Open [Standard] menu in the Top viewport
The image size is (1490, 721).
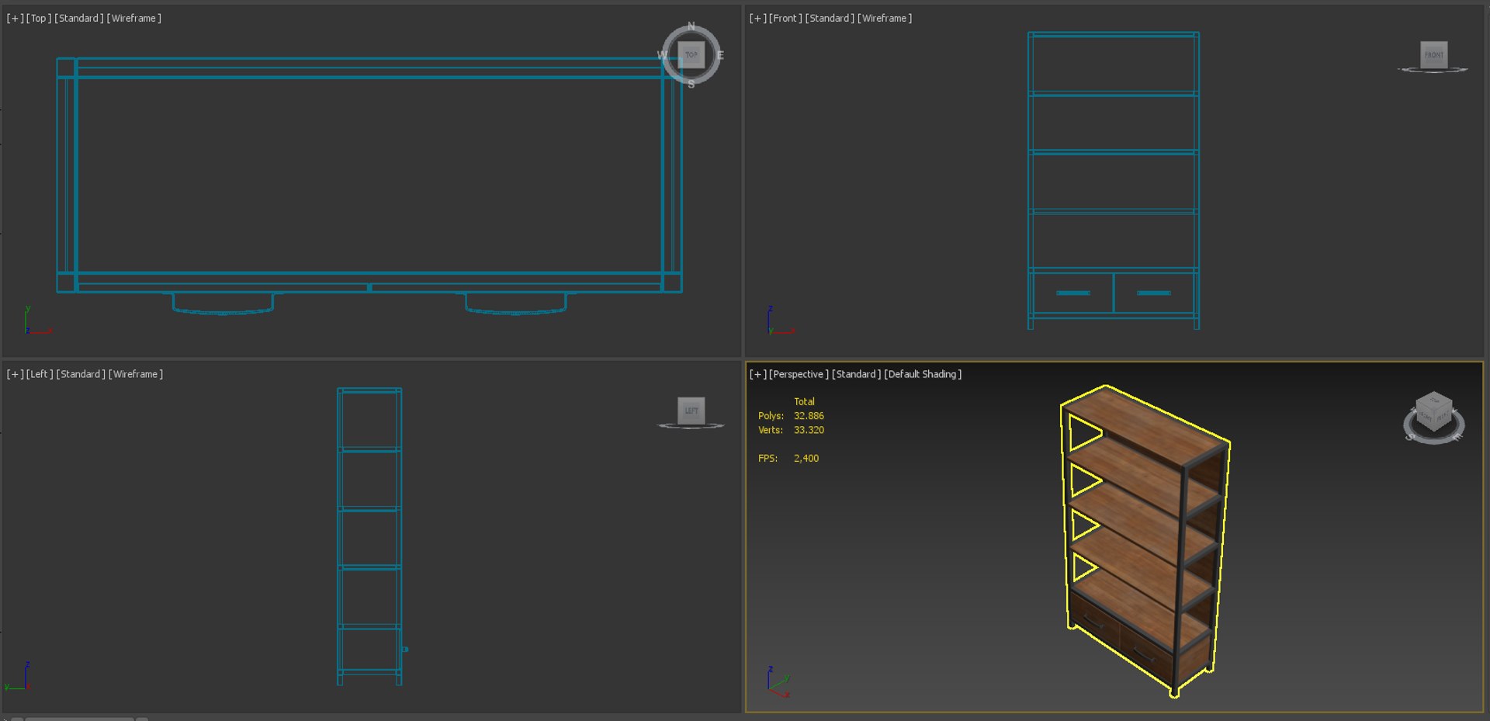tap(78, 18)
